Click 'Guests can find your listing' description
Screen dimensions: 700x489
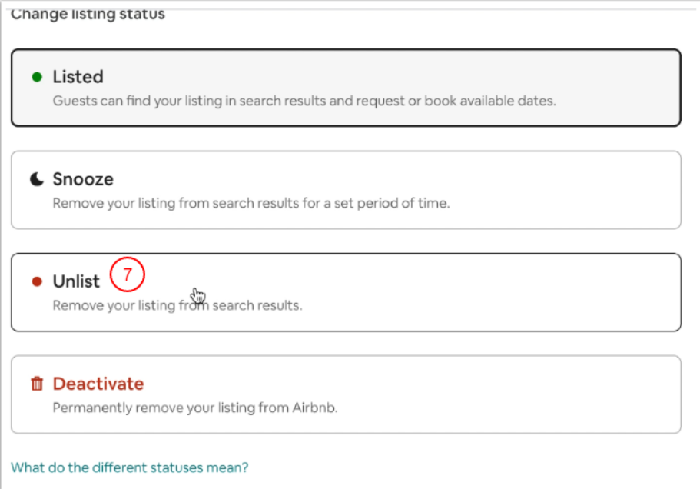304,101
